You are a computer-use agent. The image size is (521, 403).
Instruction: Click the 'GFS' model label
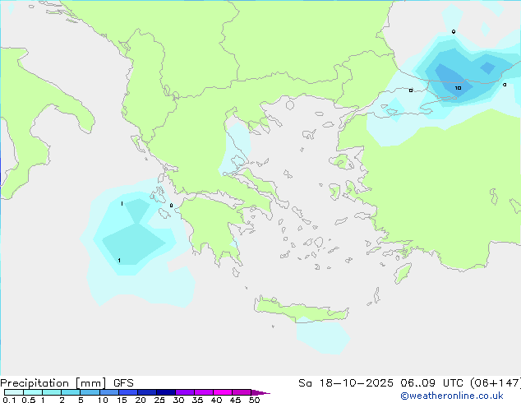coord(123,383)
